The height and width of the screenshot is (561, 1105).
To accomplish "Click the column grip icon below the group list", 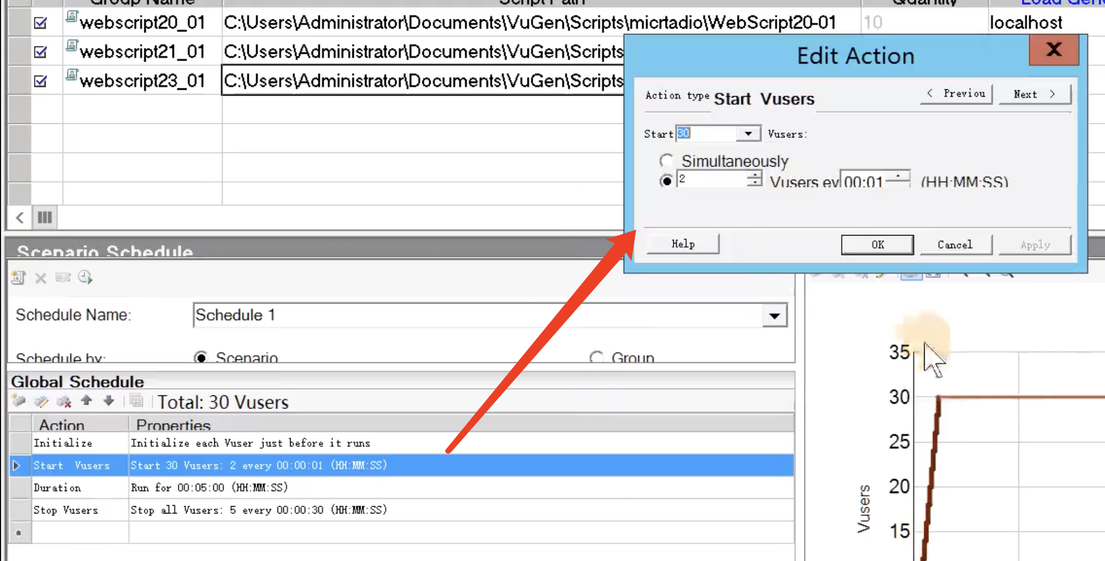I will (45, 217).
